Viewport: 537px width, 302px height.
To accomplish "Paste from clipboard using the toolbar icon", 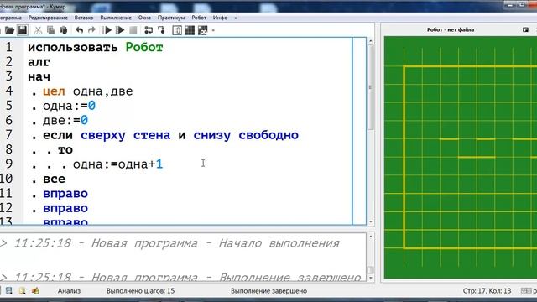I will point(64,30).
